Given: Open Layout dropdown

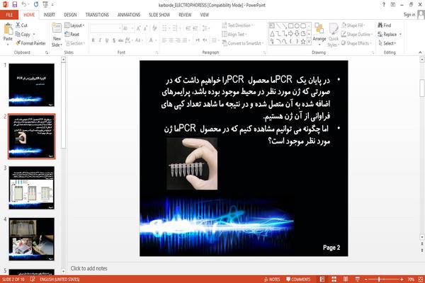Looking at the screenshot, I should pyautogui.click(x=74, y=25).
